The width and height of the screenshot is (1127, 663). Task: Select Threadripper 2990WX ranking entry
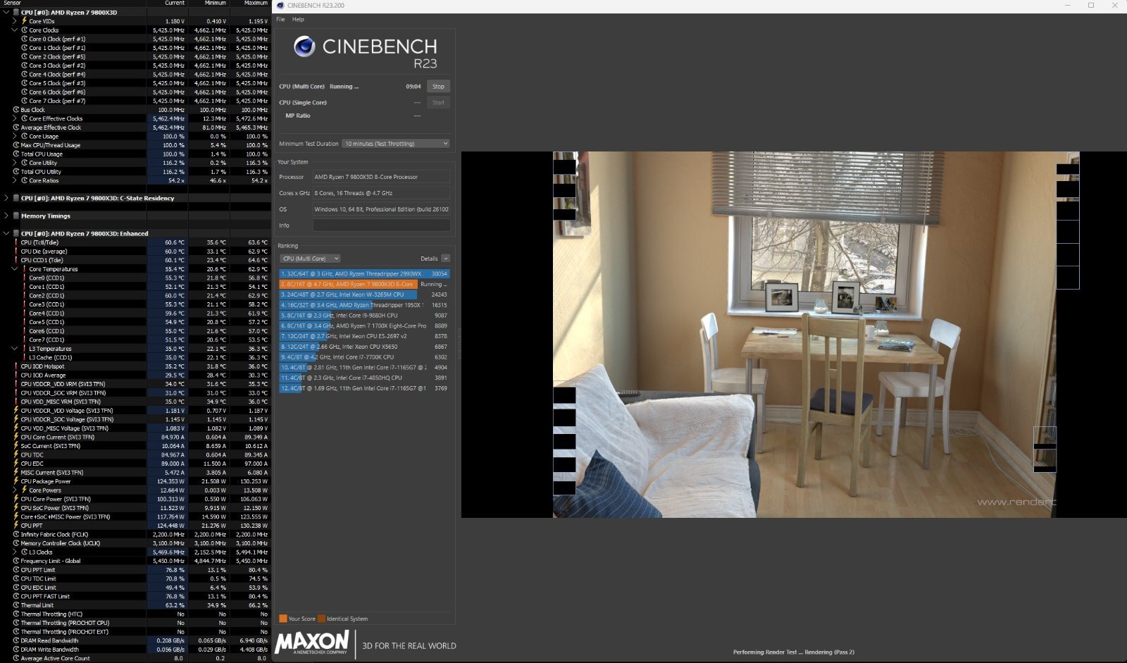364,273
